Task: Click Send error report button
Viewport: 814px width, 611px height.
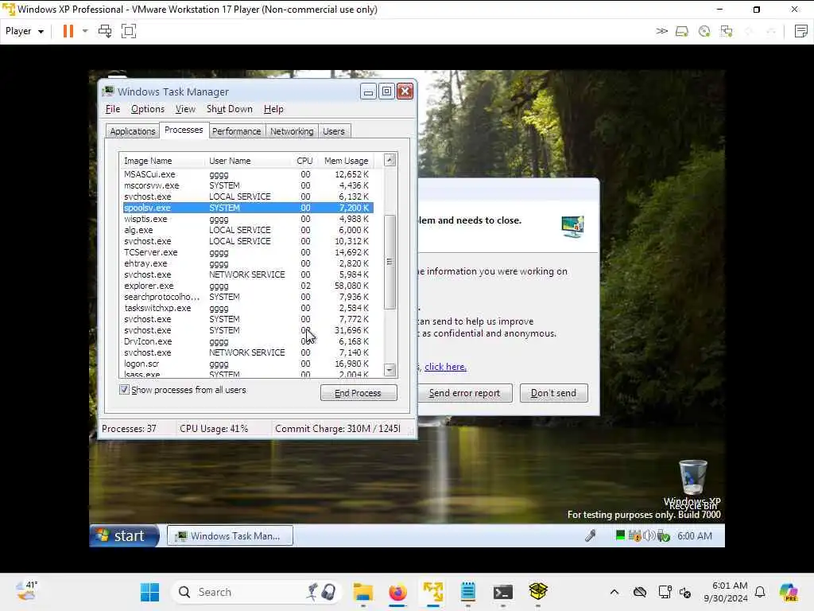Action: tap(465, 393)
